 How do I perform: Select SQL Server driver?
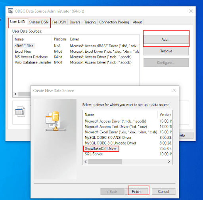pos(94,154)
